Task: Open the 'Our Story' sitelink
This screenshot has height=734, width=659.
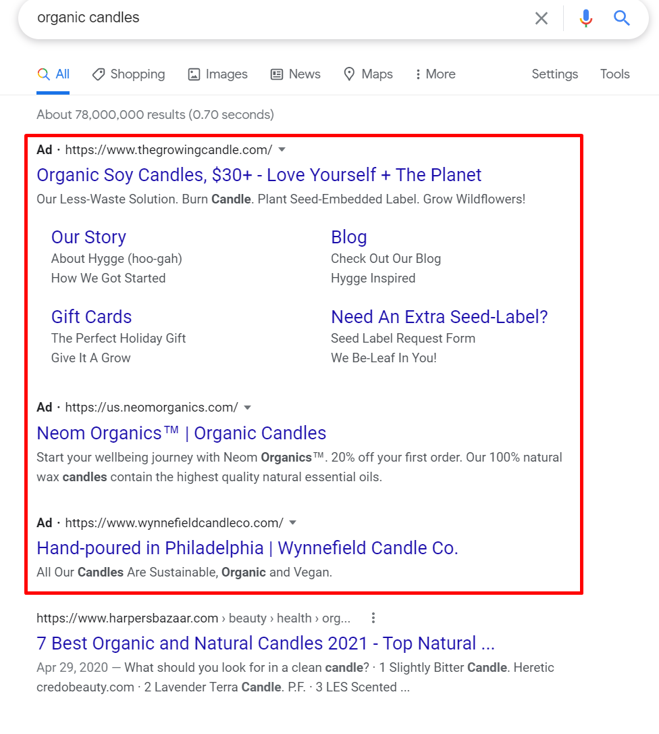Action: (x=88, y=237)
